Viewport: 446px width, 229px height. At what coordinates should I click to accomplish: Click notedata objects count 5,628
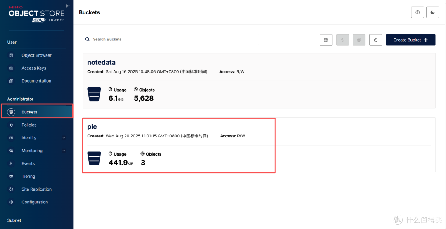click(144, 98)
